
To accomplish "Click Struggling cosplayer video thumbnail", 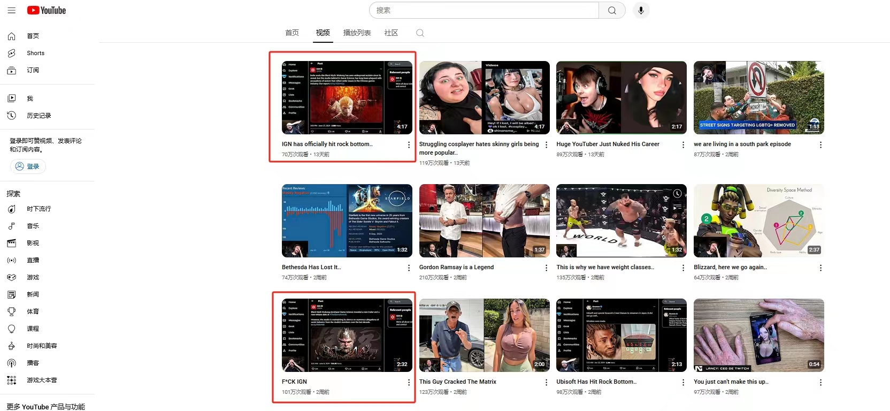I will coord(485,97).
